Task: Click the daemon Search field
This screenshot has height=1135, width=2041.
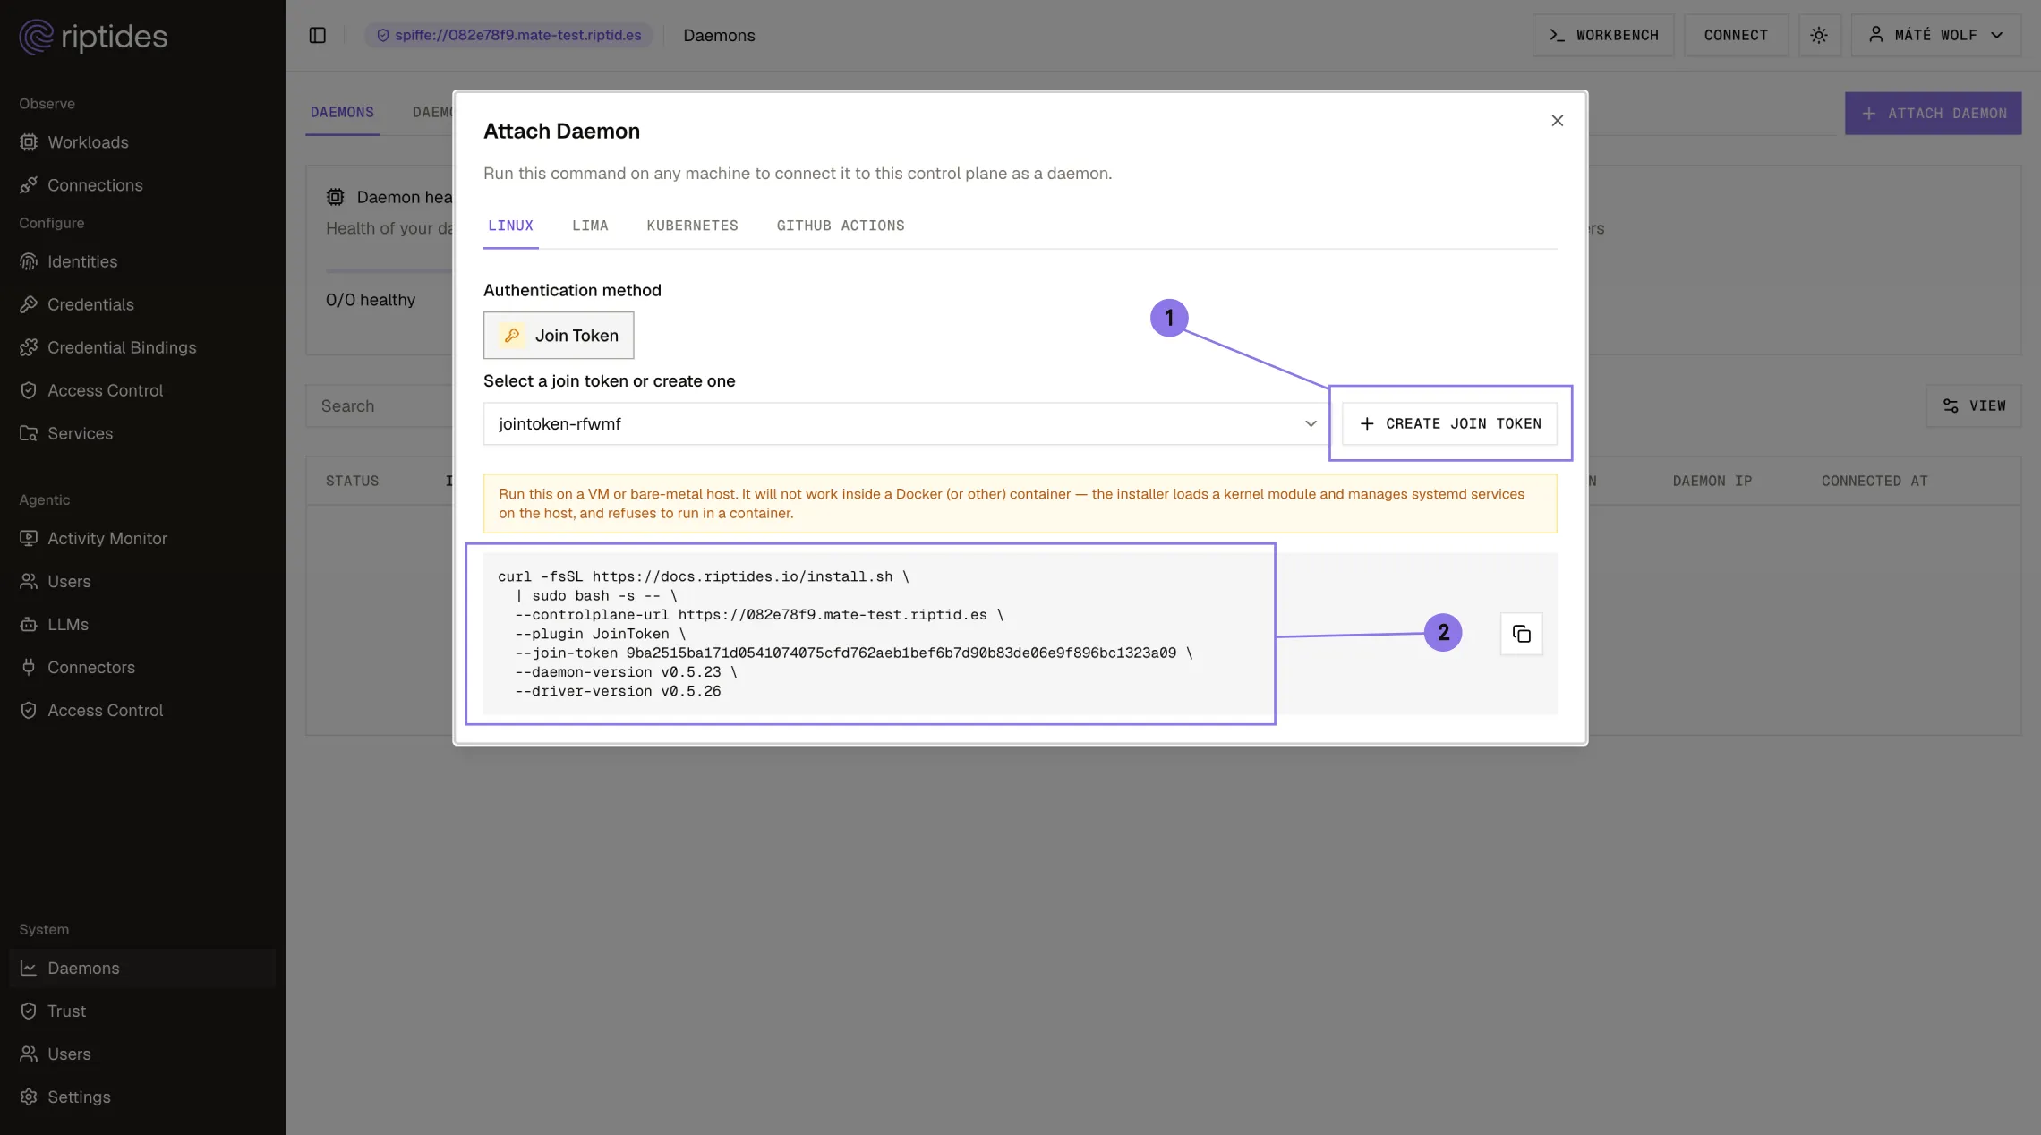Action: point(380,405)
